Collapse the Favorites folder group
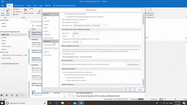The height and width of the screenshot is (105, 187). click(x=1, y=20)
